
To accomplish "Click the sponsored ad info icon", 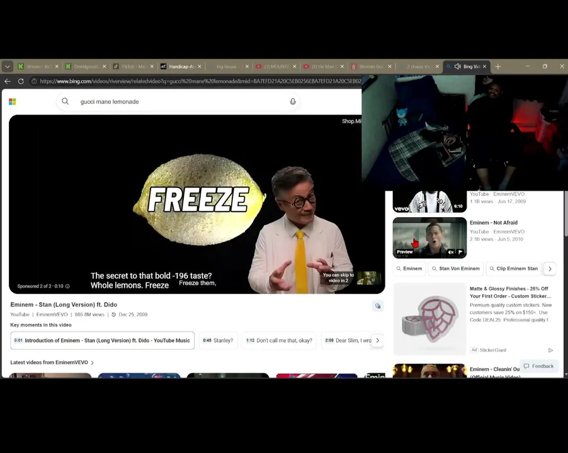I will click(67, 286).
